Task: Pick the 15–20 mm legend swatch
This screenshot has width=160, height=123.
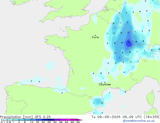Action: coord(39,120)
